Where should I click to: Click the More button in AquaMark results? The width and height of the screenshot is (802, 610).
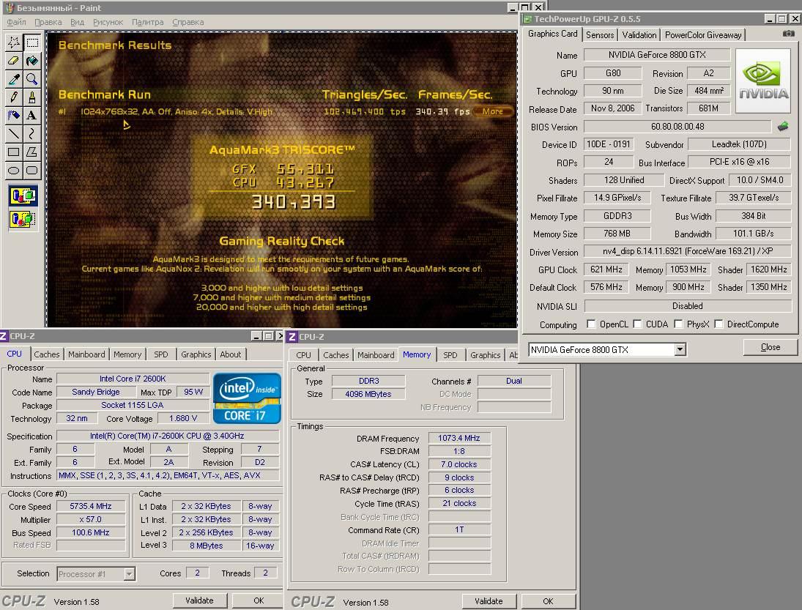click(493, 111)
